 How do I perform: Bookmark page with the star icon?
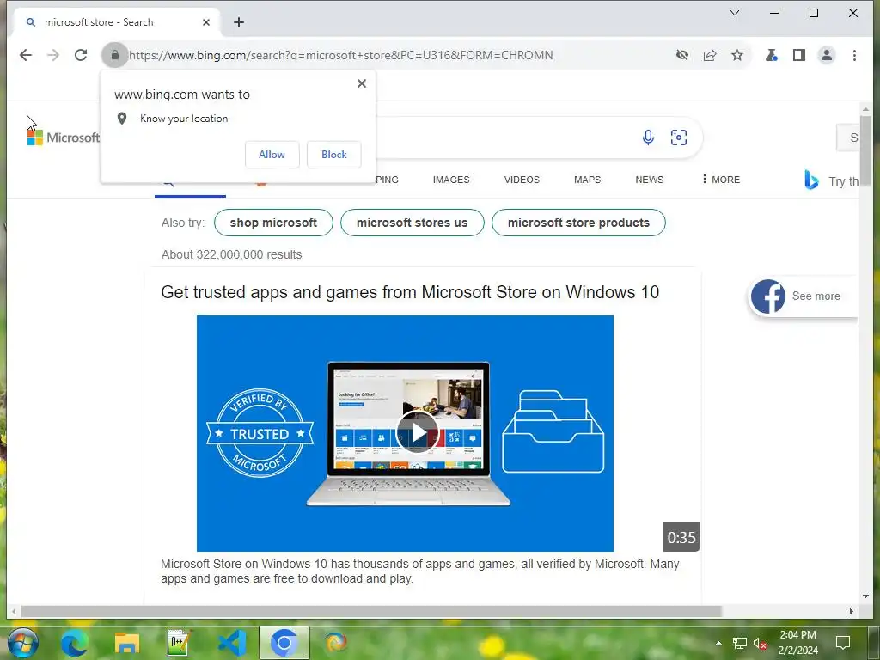[737, 55]
